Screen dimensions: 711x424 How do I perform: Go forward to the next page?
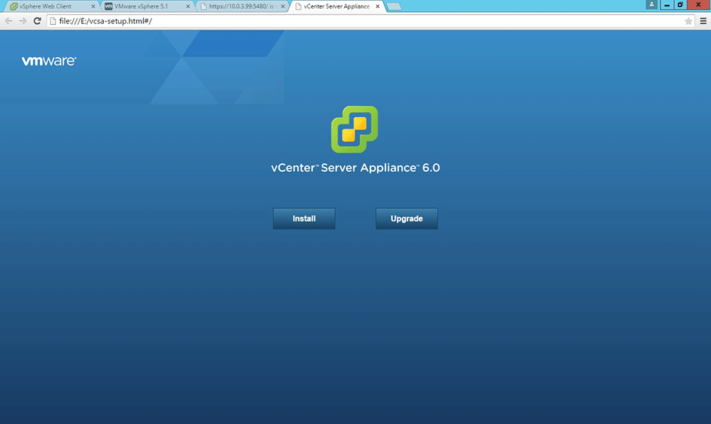(x=23, y=21)
